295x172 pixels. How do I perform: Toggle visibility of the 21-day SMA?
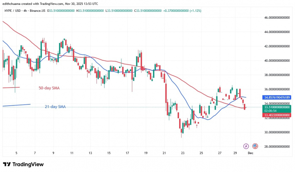[x=55, y=107]
